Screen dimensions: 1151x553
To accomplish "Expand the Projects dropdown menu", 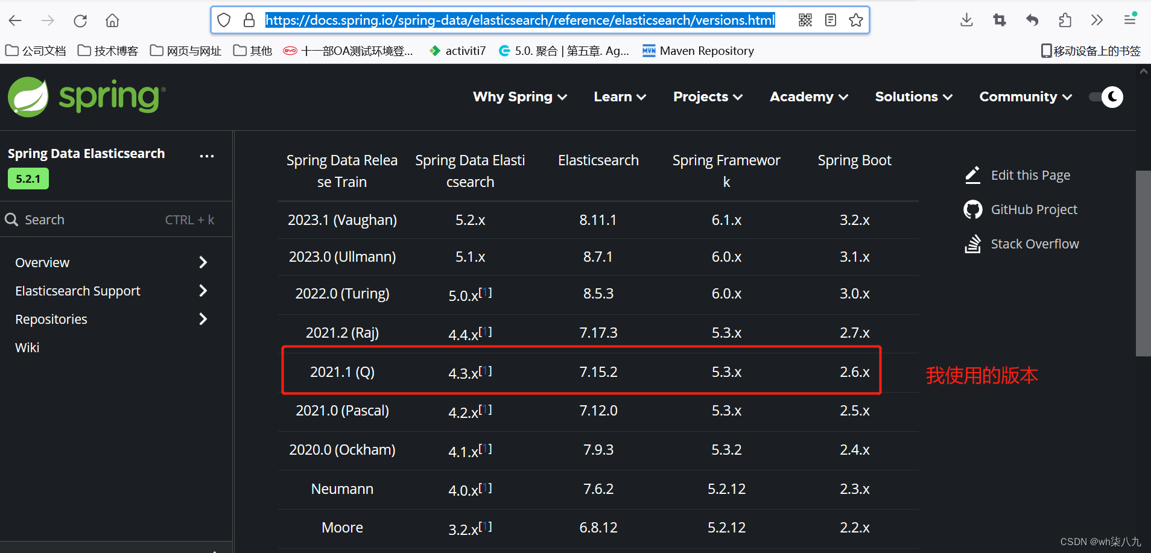I will (708, 96).
